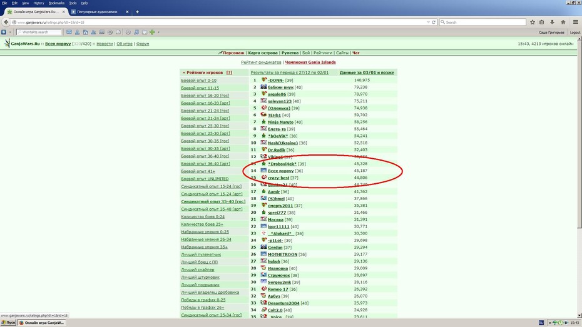Click the VKontakte search field

(x=39, y=33)
